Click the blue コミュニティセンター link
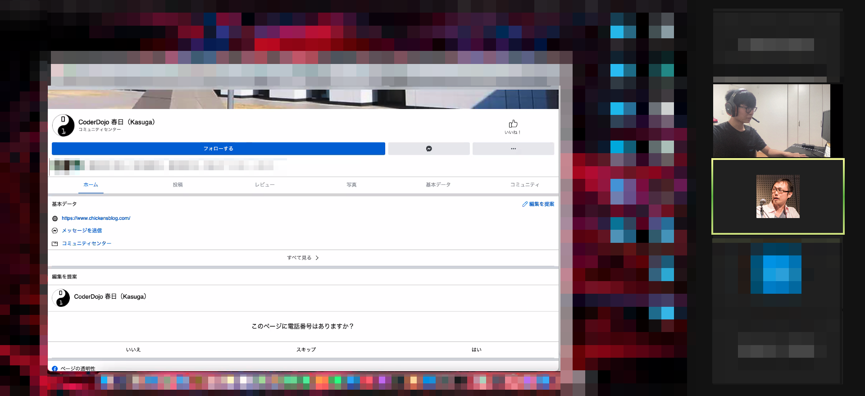This screenshot has width=865, height=396. point(86,244)
